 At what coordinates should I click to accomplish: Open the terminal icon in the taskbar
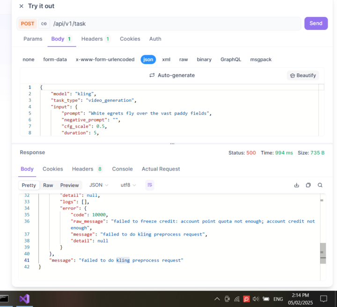[x=4, y=299]
